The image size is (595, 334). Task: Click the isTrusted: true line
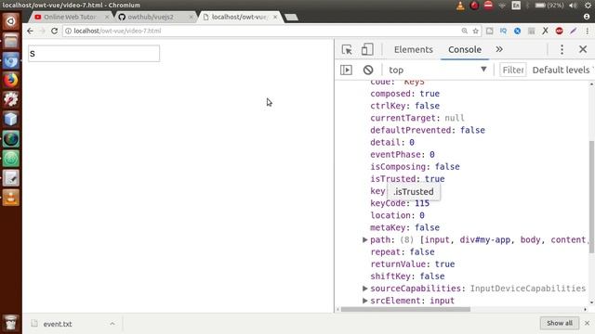pos(407,179)
